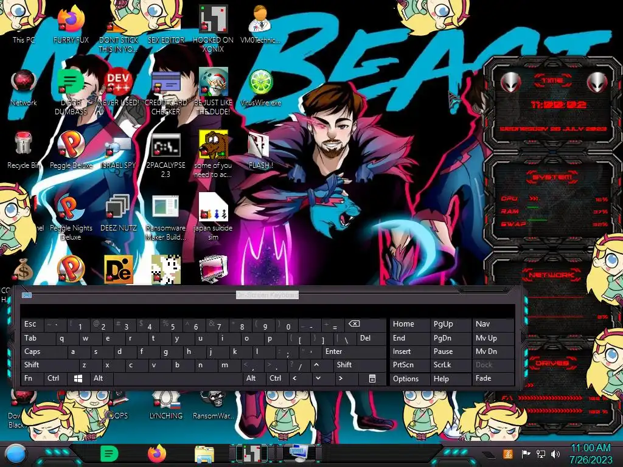Open the CREDIT CARD CHECKER shortcut
Image resolution: width=623 pixels, height=467 pixels.
[165, 91]
